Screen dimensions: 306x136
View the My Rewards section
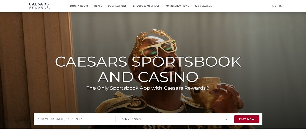point(204,6)
